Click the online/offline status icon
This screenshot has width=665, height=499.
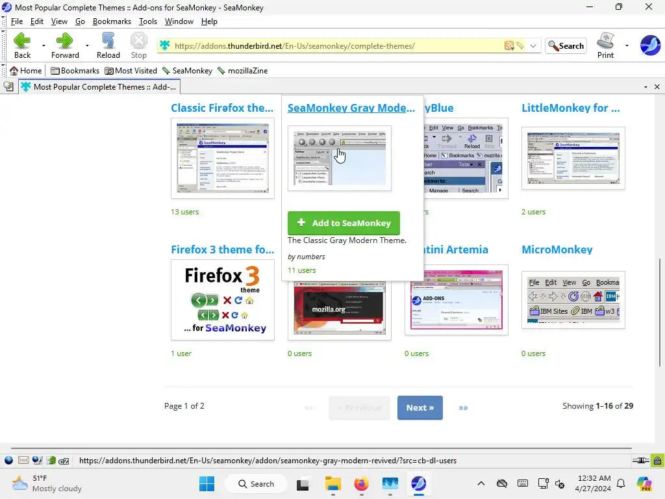coord(641,461)
